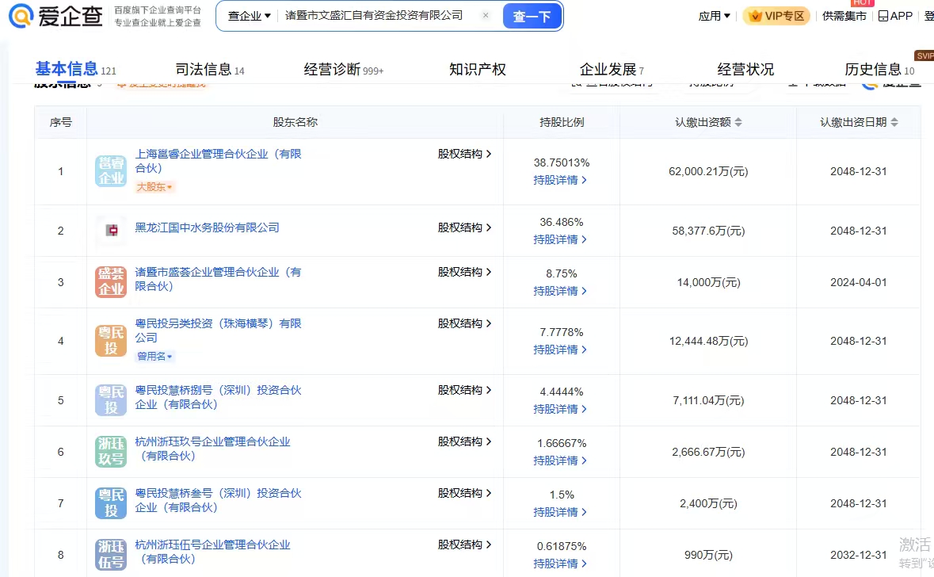Screen dimensions: 934x577
Task: Open 持股详情 under 0.61875%
Action: tap(560, 564)
